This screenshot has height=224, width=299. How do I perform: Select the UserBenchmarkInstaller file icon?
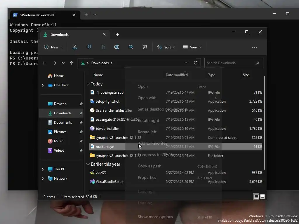(x=92, y=110)
